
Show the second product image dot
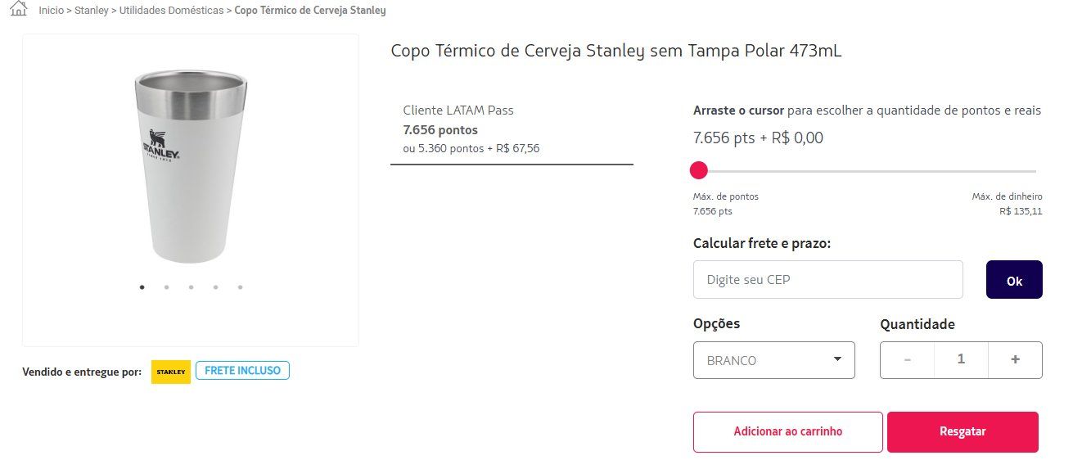click(x=166, y=287)
